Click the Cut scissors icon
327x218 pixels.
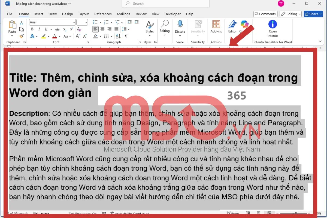click(x=22, y=22)
